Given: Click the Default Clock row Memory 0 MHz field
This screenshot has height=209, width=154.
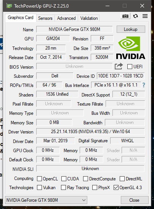Looking at the screenshot, I should (x=91, y=159).
